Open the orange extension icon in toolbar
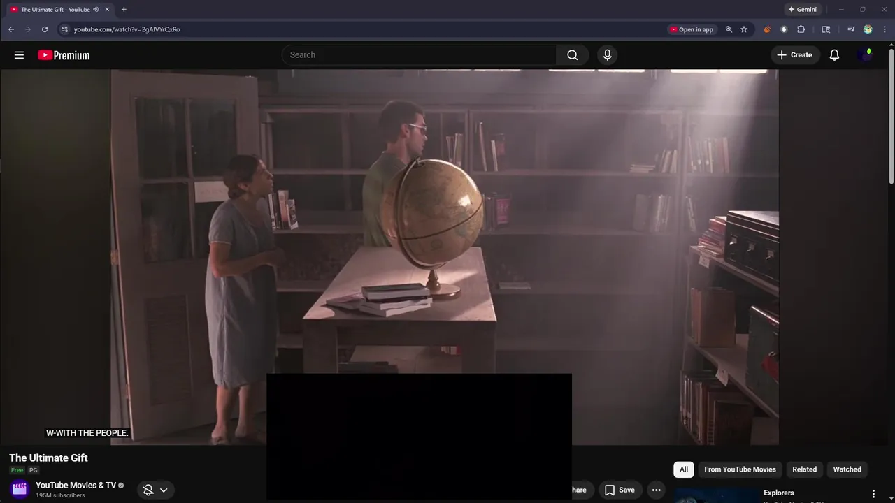Viewport: 895px width, 503px height. pyautogui.click(x=767, y=29)
